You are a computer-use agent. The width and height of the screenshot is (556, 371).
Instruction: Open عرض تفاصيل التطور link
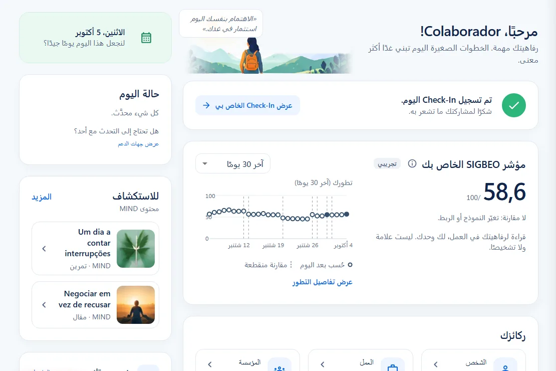point(322,282)
